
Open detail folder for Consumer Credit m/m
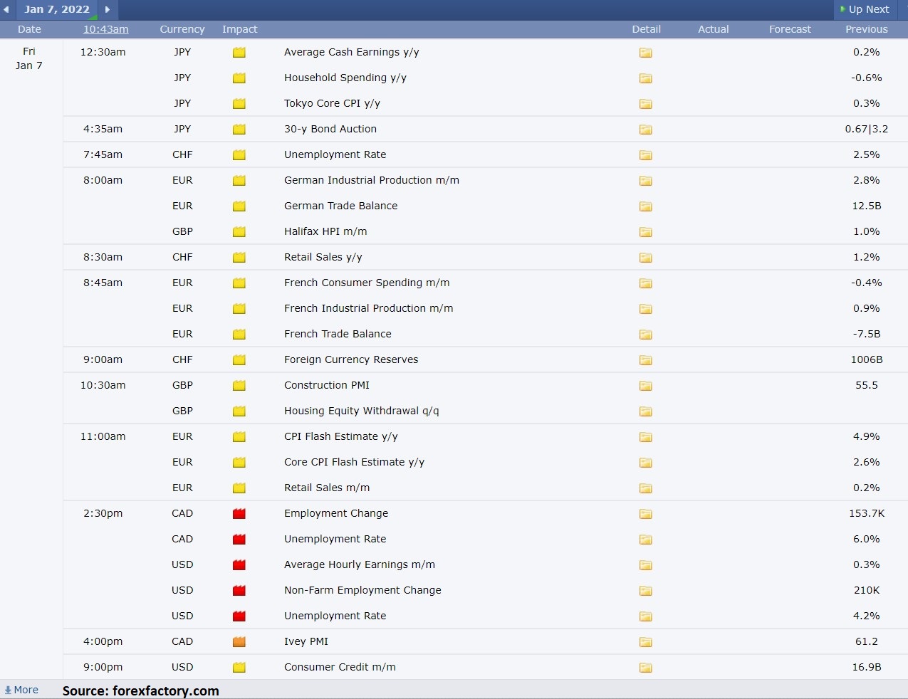[x=646, y=668]
